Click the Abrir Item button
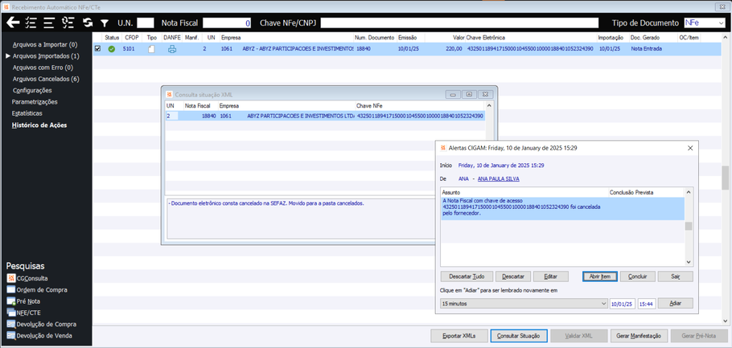Screen dimensions: 732x348 (600, 276)
